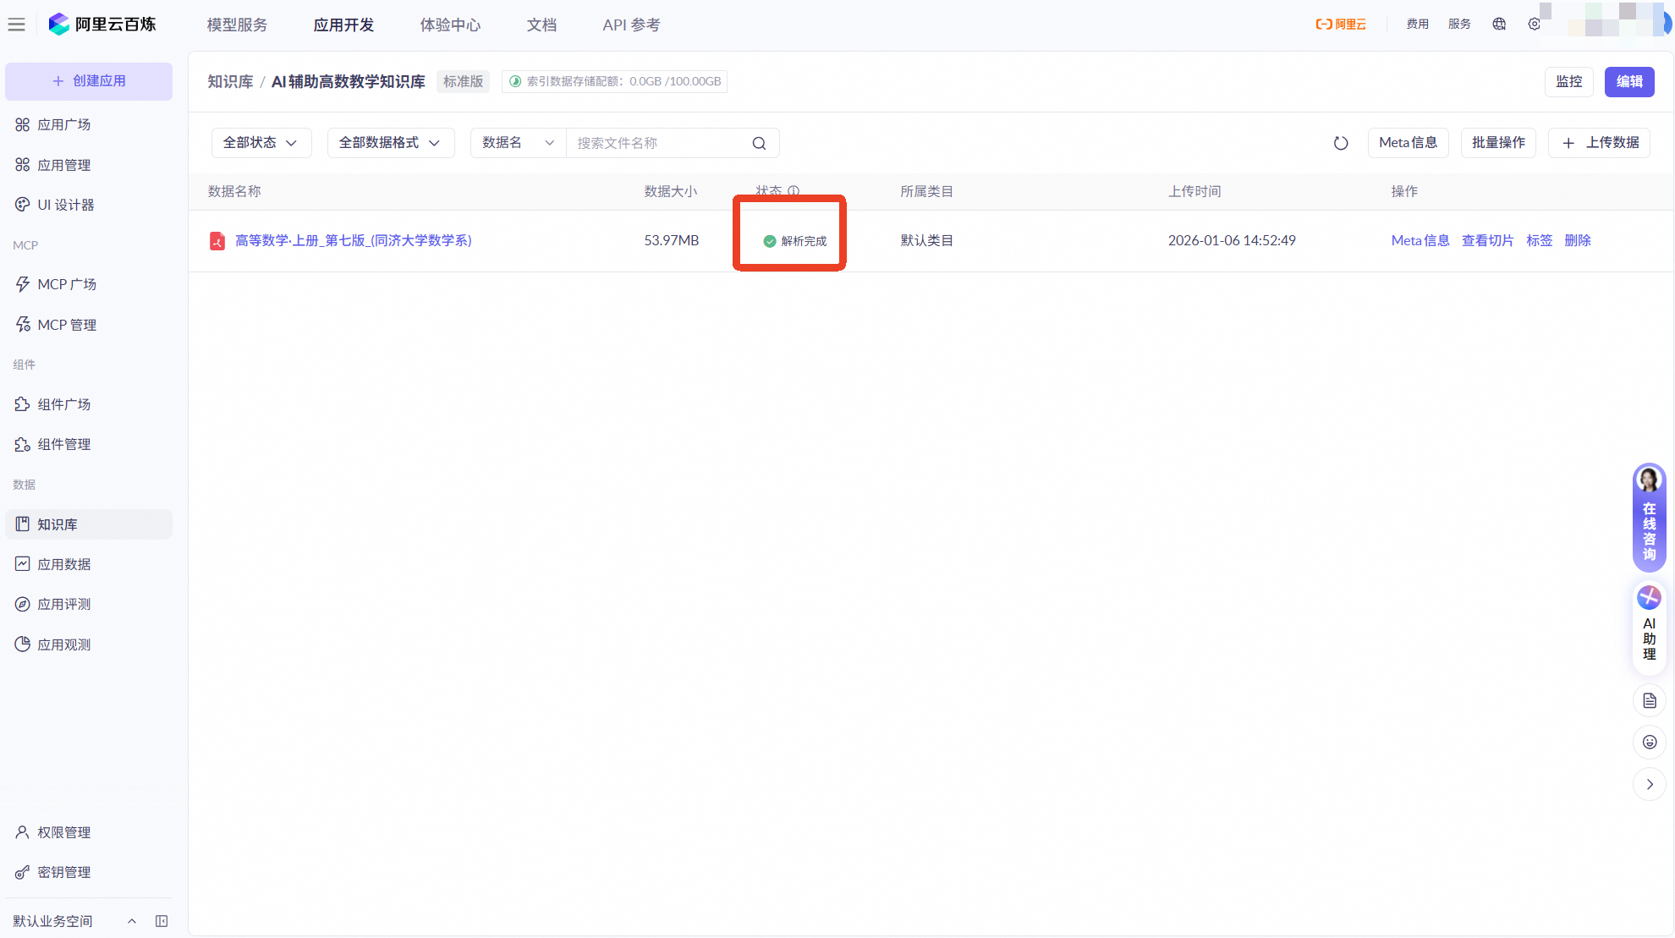This screenshot has height=938, width=1675.
Task: Collapse sidebar panel toggle icon
Action: (162, 921)
